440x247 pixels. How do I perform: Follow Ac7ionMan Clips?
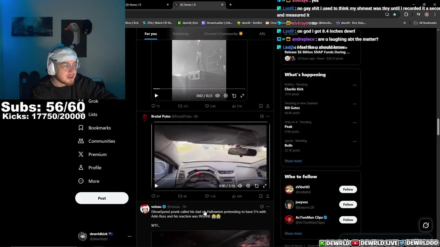348,220
